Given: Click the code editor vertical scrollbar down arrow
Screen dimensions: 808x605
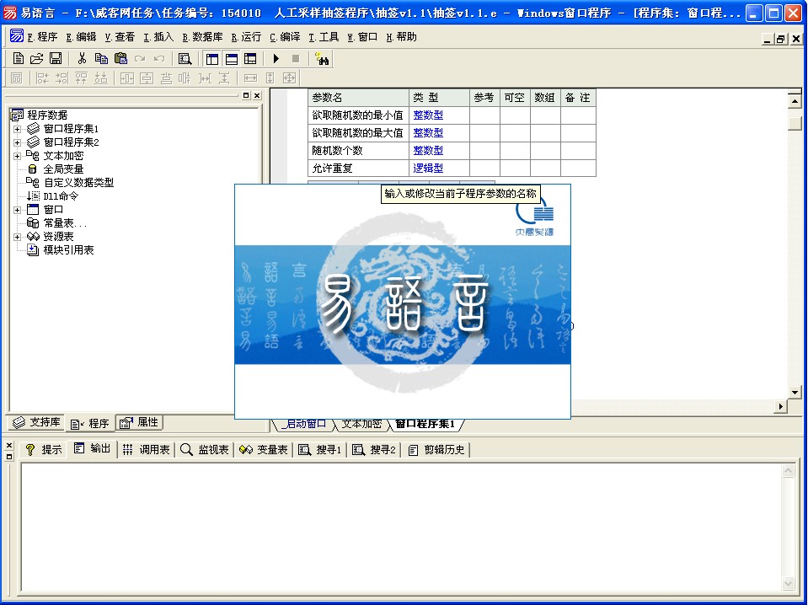Looking at the screenshot, I should pos(794,393).
